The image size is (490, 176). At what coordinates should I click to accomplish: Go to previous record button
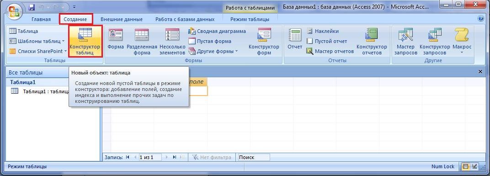(x=135, y=157)
